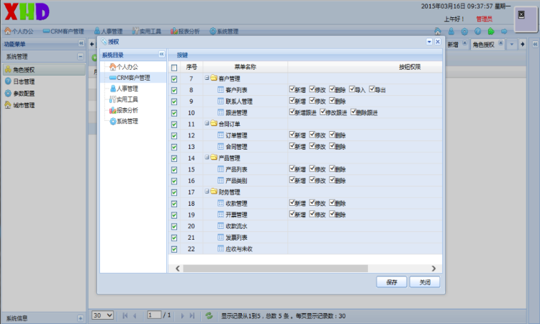Click the 订单管理 grid icon in row 12

(x=221, y=135)
